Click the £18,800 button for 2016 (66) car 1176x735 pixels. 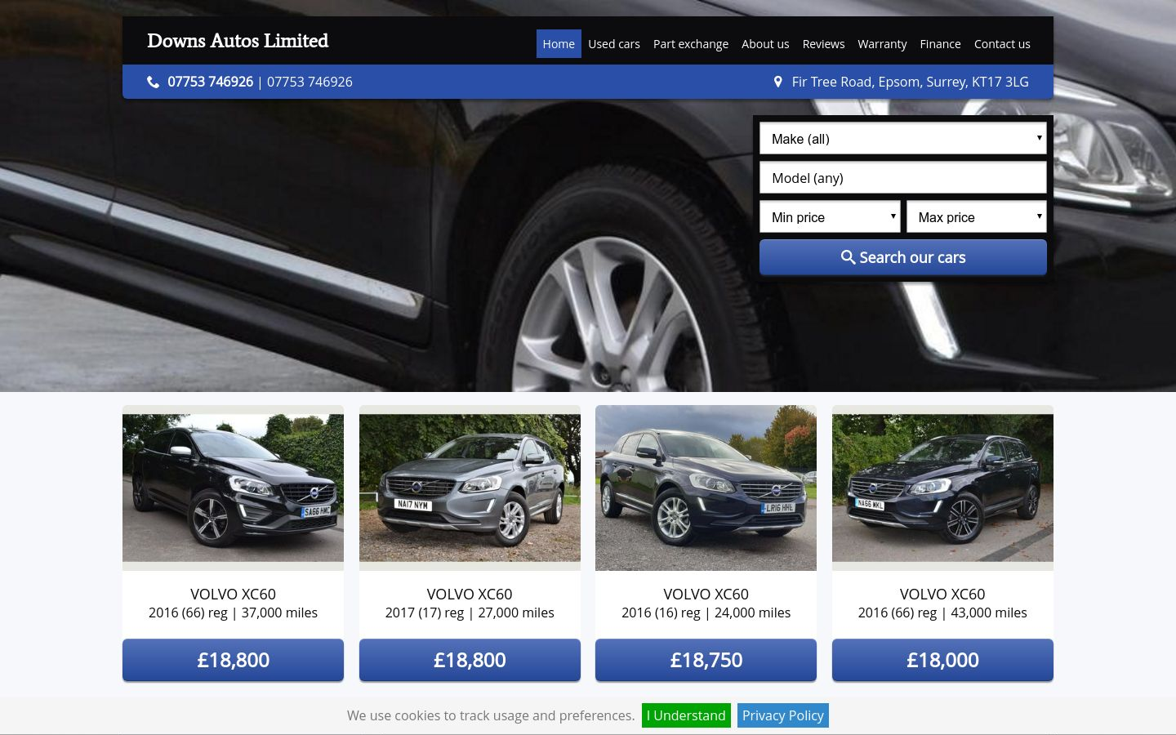coord(233,660)
